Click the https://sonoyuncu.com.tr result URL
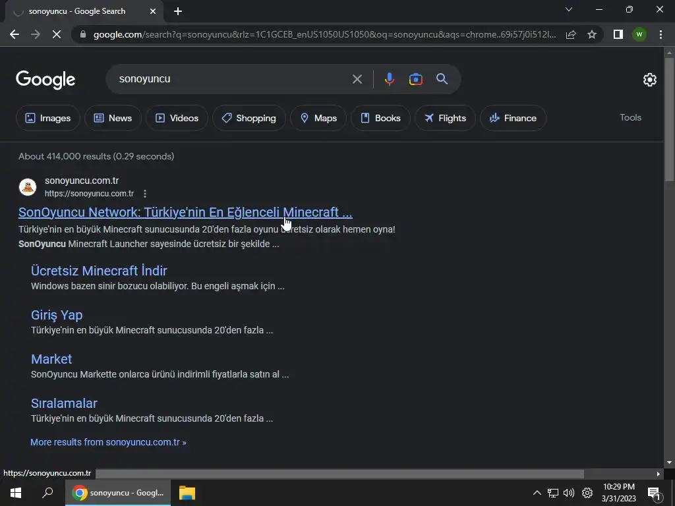 click(x=89, y=194)
